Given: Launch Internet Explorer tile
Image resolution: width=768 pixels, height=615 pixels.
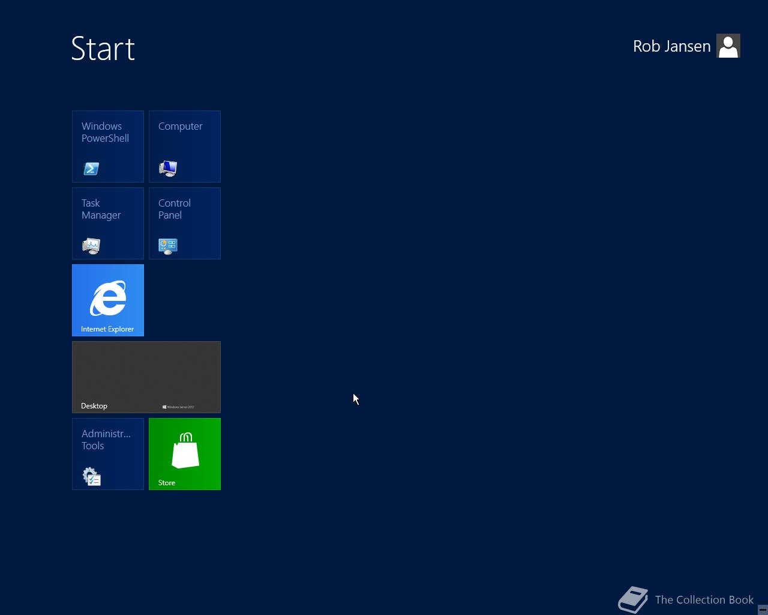Looking at the screenshot, I should point(108,300).
